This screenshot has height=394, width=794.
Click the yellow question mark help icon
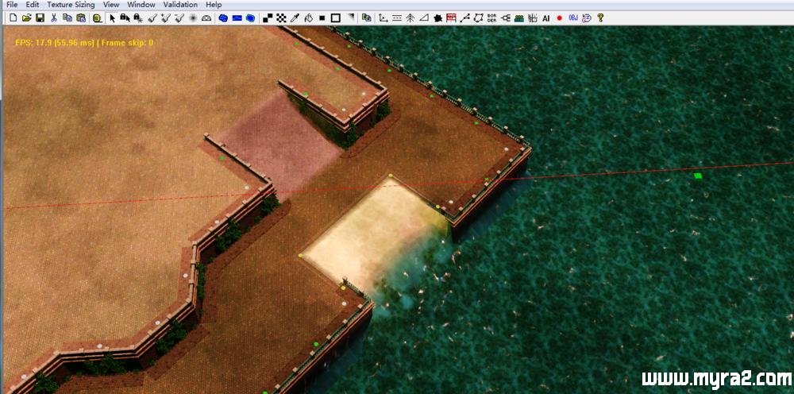click(x=600, y=17)
